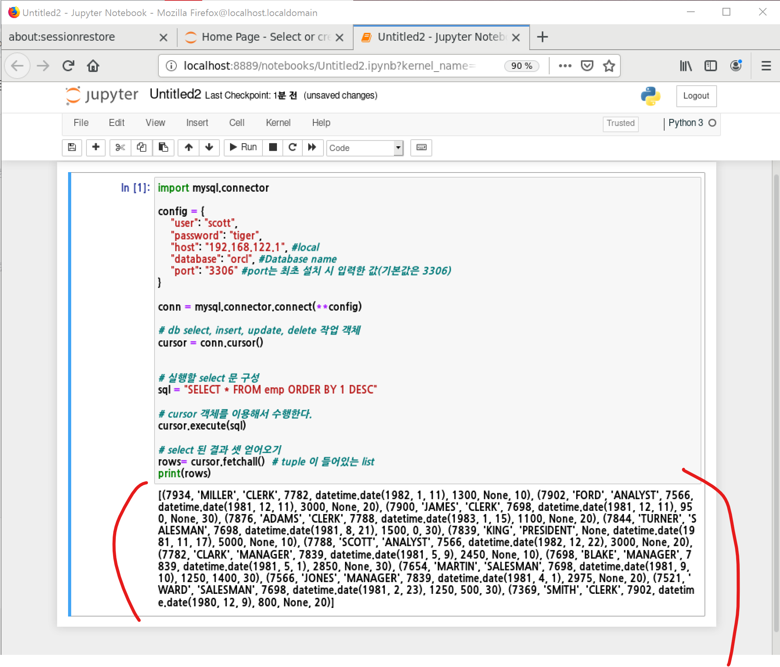
Task: Open the Cell menu
Action: (x=237, y=123)
